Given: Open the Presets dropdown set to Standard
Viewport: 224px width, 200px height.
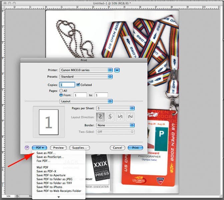Looking at the screenshot, I should point(86,76).
